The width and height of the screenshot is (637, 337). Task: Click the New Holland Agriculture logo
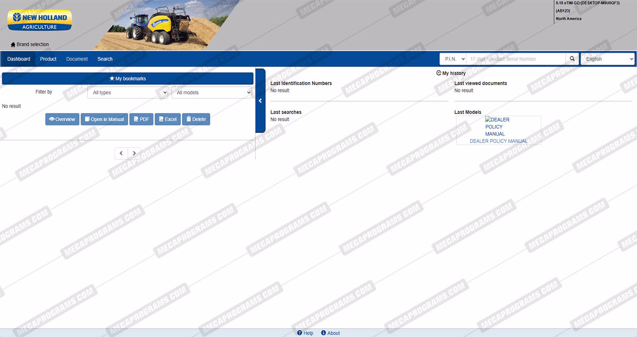(x=40, y=21)
